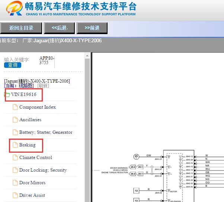Viewport: 224px width, 202px height.
Task: Click the sidebar scrollbar up arrow
Action: click(87, 56)
